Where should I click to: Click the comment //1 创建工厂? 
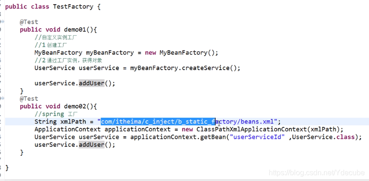(51, 45)
